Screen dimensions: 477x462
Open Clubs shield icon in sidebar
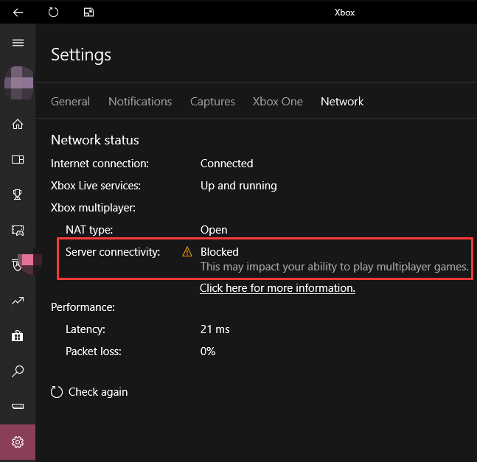(x=17, y=265)
